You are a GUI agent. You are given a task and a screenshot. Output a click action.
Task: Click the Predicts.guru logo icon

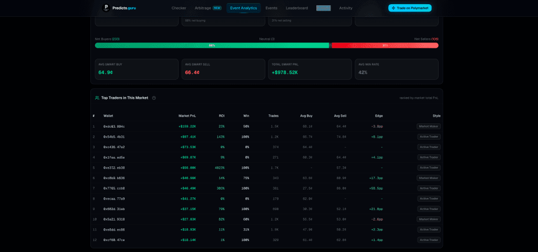pos(106,8)
